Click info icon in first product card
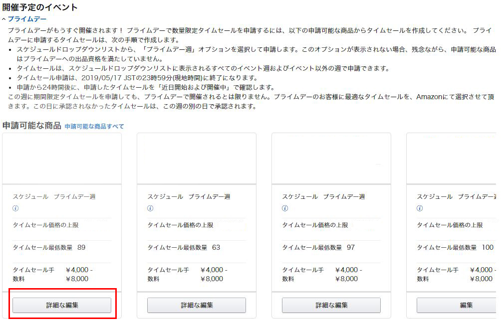 point(15,208)
